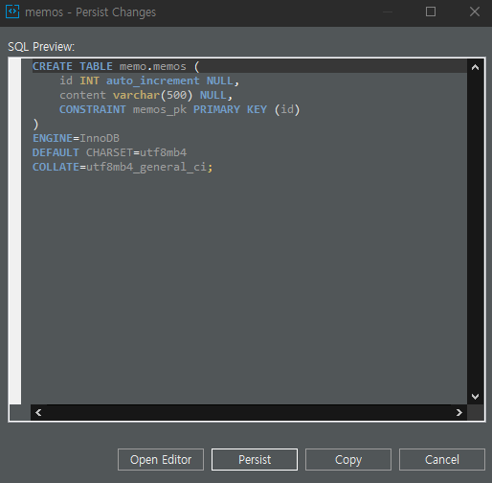Click the 'id INT auto_increment NULL,' line

(x=149, y=80)
